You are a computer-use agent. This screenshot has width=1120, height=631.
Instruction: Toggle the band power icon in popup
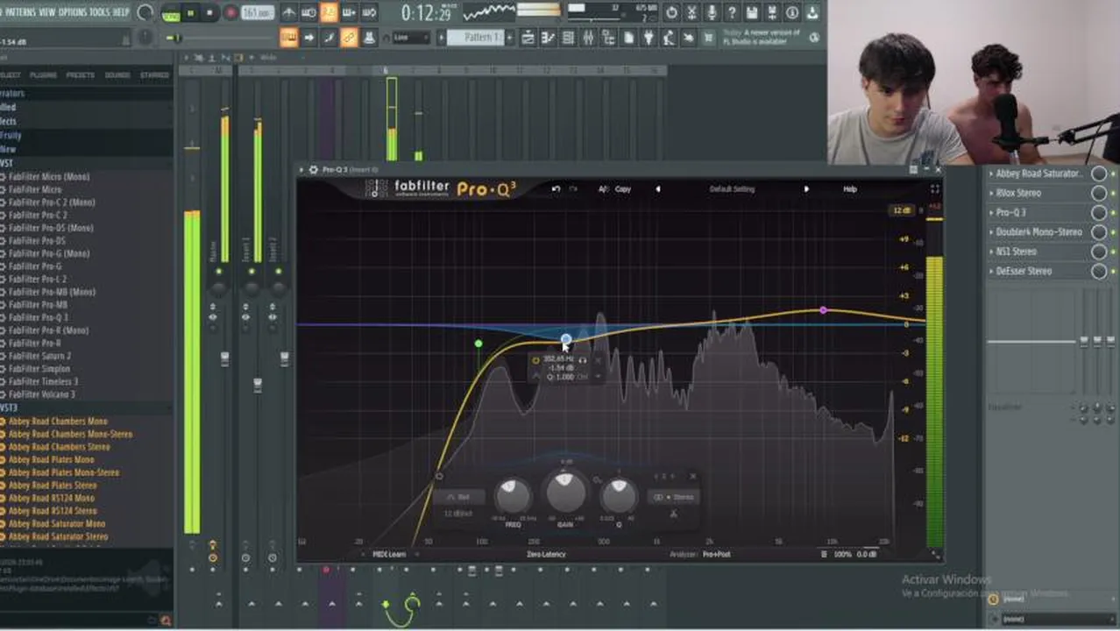(536, 359)
